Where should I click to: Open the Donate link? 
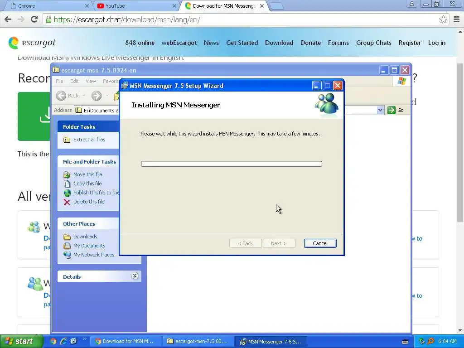pos(310,43)
